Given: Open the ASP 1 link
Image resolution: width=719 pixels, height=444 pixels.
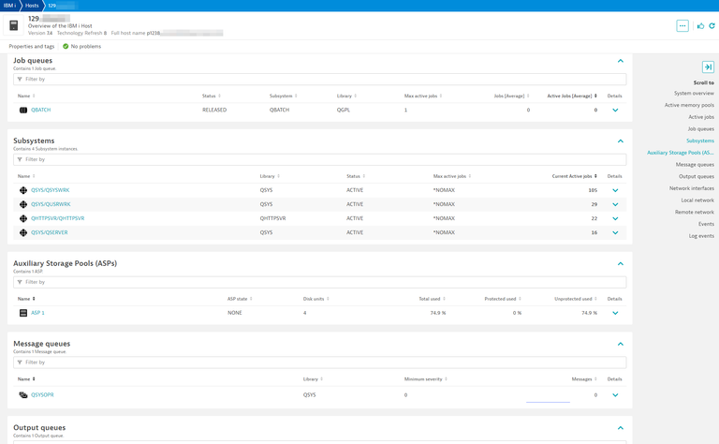Looking at the screenshot, I should click(37, 313).
